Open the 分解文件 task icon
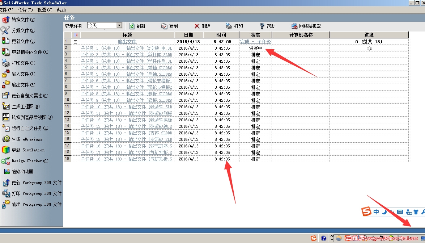 click(x=5, y=30)
